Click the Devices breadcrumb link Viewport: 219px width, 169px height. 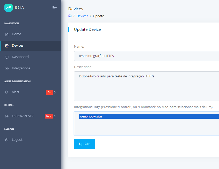click(x=82, y=16)
